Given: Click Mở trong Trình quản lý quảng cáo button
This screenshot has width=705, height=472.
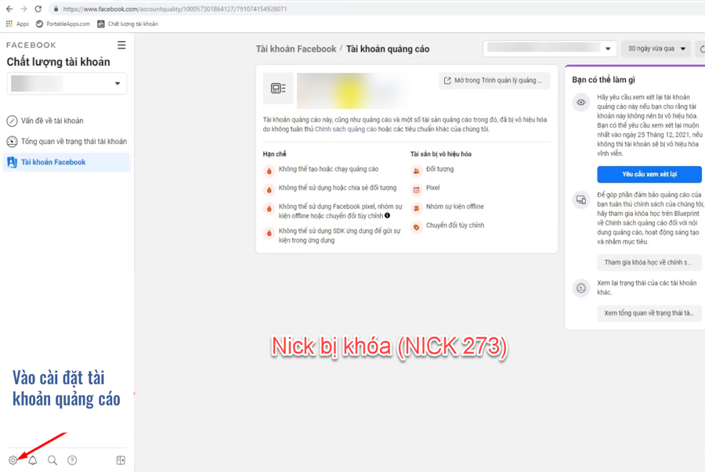Looking at the screenshot, I should (493, 81).
